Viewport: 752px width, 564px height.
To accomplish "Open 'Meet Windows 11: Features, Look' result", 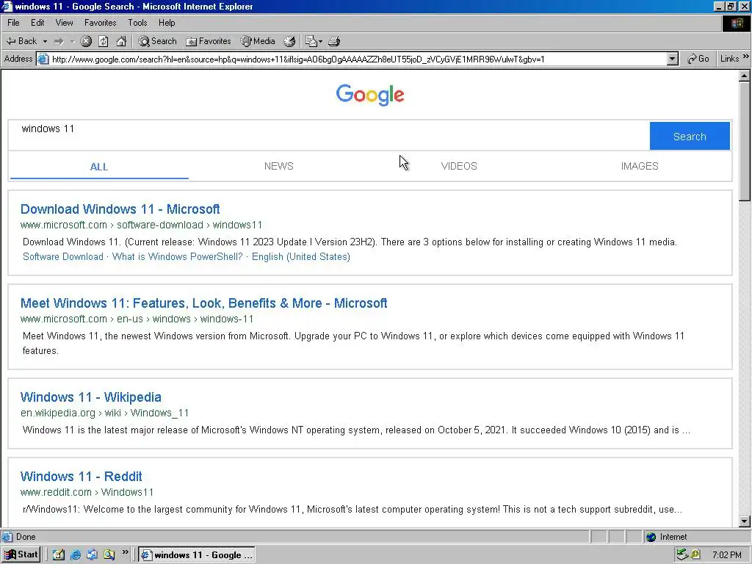I will coord(204,303).
